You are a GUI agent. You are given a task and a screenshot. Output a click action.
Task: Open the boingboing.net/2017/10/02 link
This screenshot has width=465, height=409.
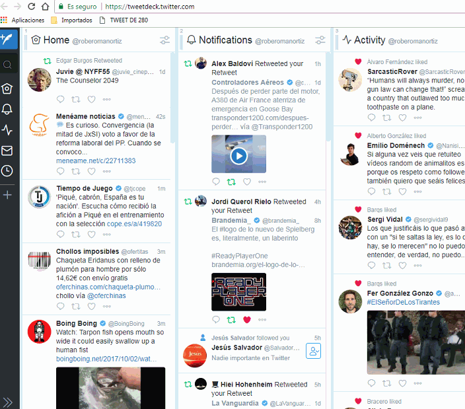point(106,359)
